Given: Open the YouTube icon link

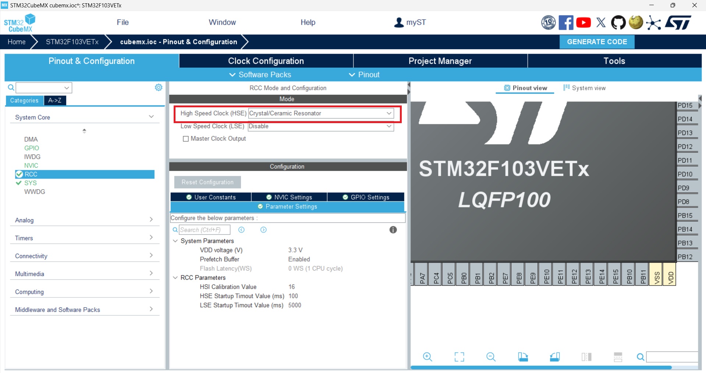Looking at the screenshot, I should coord(583,23).
